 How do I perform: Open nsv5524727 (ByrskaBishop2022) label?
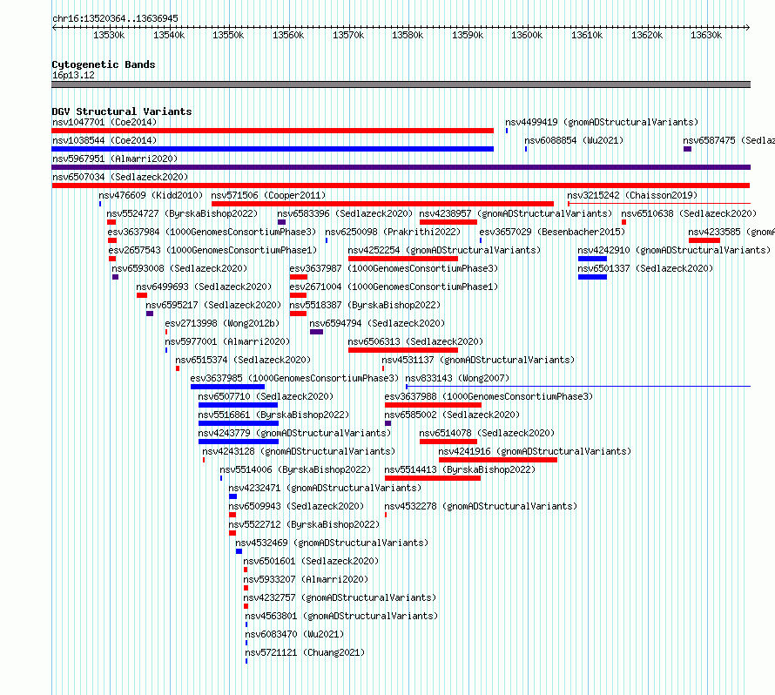pos(182,213)
